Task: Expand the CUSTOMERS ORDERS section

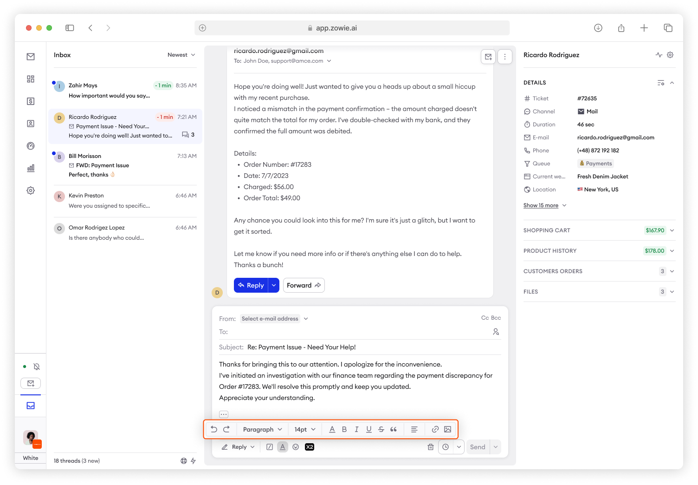Action: [x=599, y=271]
